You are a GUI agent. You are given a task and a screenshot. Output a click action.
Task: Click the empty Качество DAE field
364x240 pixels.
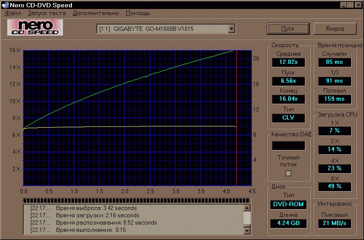pyautogui.click(x=288, y=146)
